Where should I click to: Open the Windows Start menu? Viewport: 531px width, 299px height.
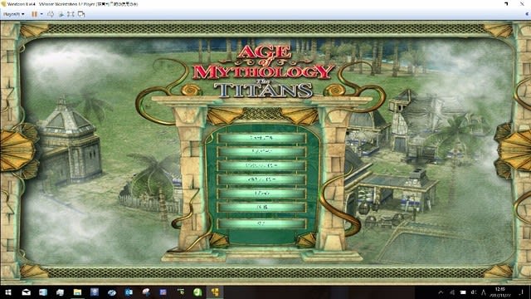8,292
